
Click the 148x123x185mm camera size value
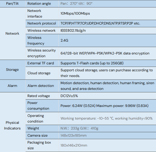(x=73, y=135)
